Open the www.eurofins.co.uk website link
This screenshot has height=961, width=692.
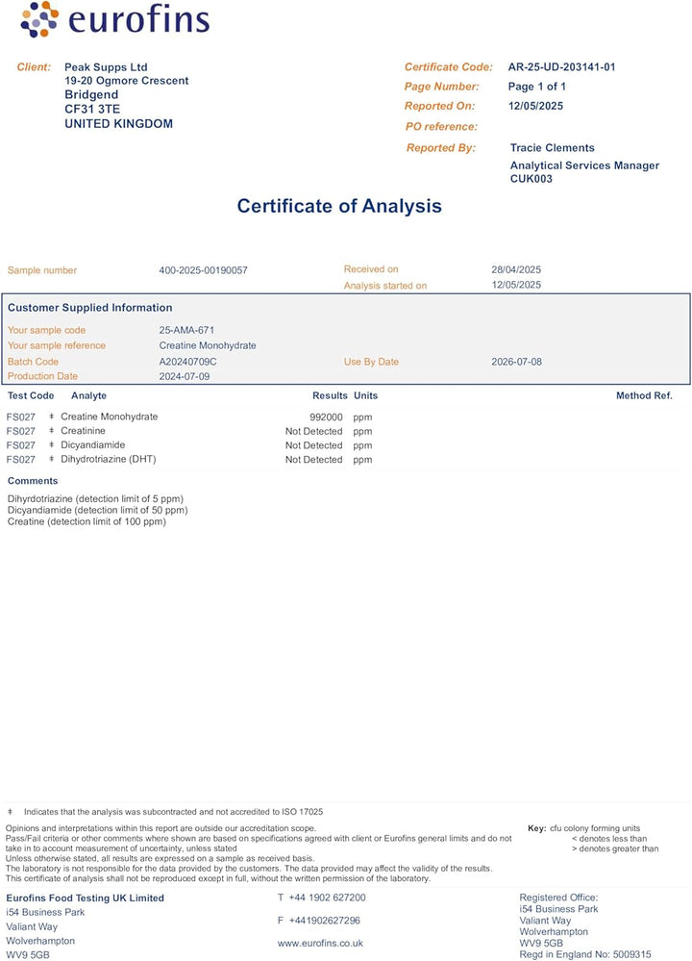pyautogui.click(x=320, y=944)
